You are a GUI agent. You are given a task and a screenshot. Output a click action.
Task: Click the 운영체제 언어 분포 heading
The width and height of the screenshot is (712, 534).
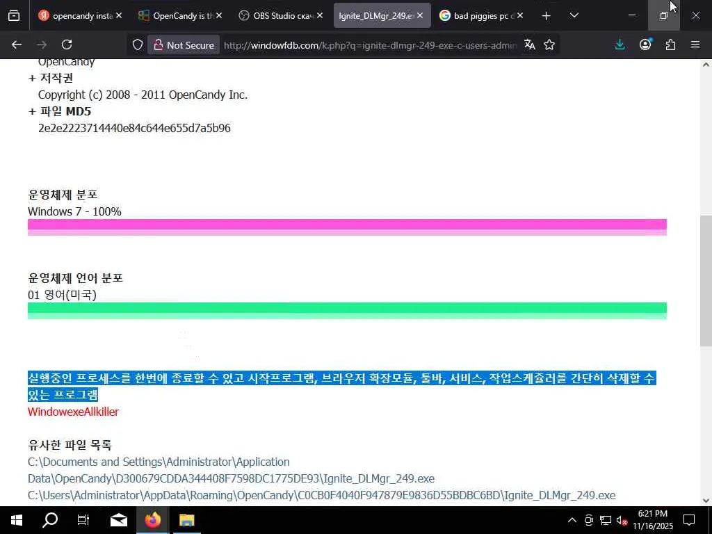(75, 278)
